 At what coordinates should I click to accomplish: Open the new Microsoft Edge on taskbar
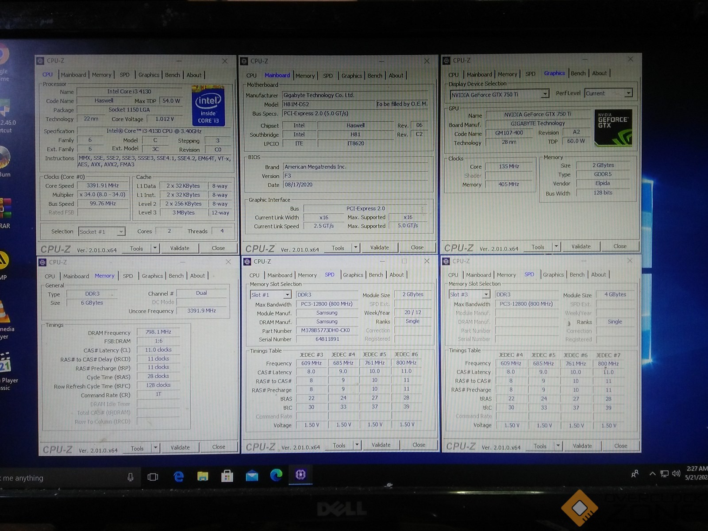point(277,475)
